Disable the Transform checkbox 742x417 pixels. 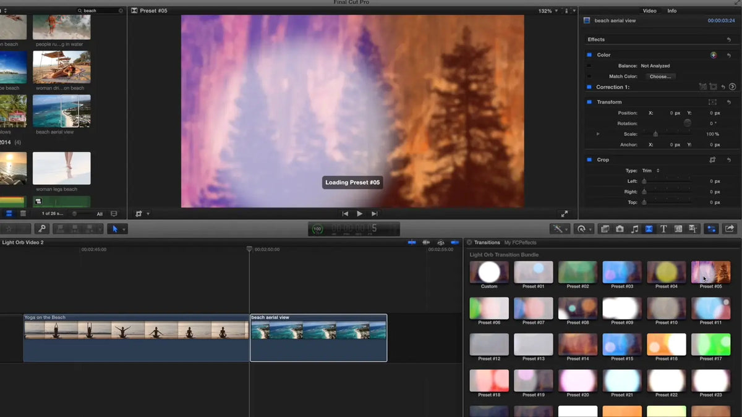(x=589, y=102)
